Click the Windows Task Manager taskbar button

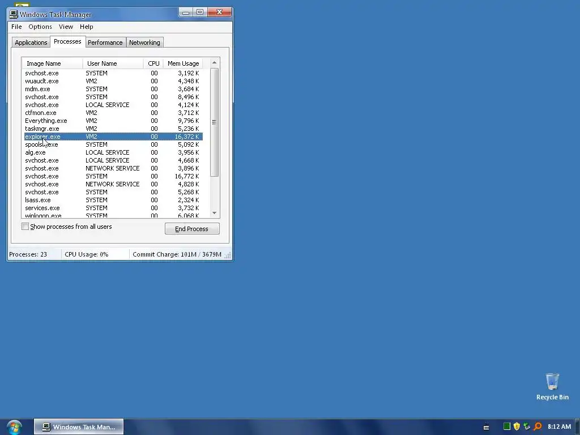[79, 427]
